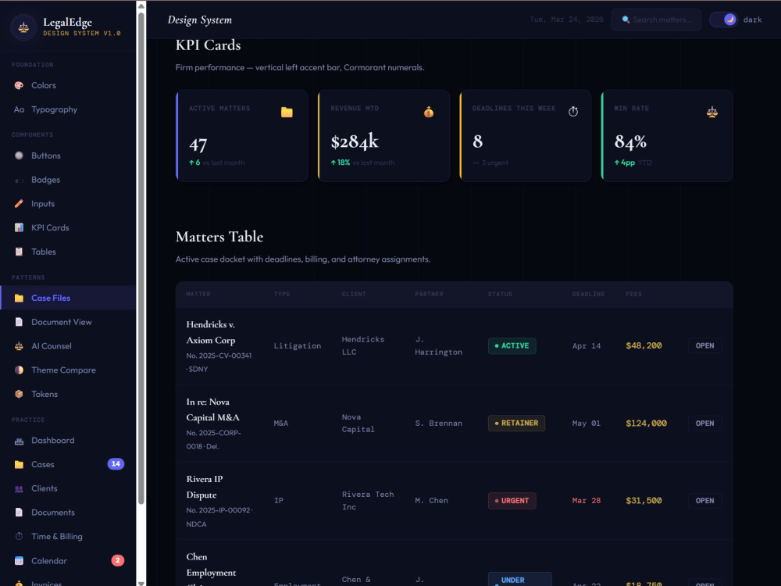Click the ACTIVE status badge
Image resolution: width=781 pixels, height=586 pixels.
(512, 346)
